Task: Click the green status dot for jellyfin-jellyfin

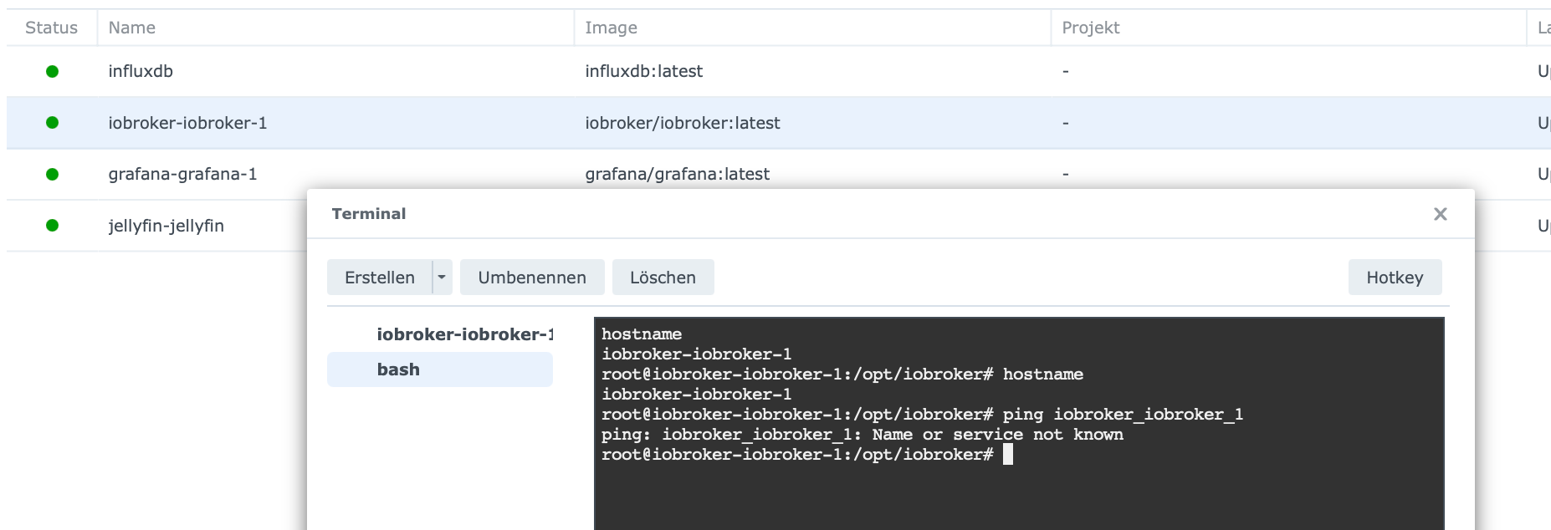Action: coord(52,226)
